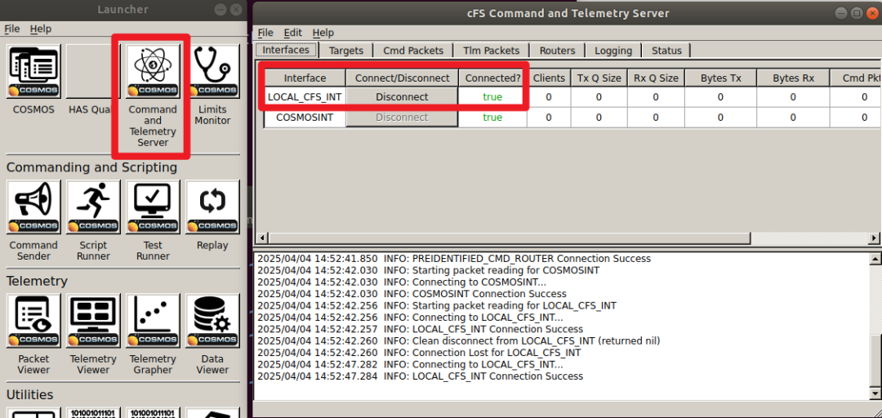
Task: Switch to the Interfaces tab
Action: click(287, 50)
